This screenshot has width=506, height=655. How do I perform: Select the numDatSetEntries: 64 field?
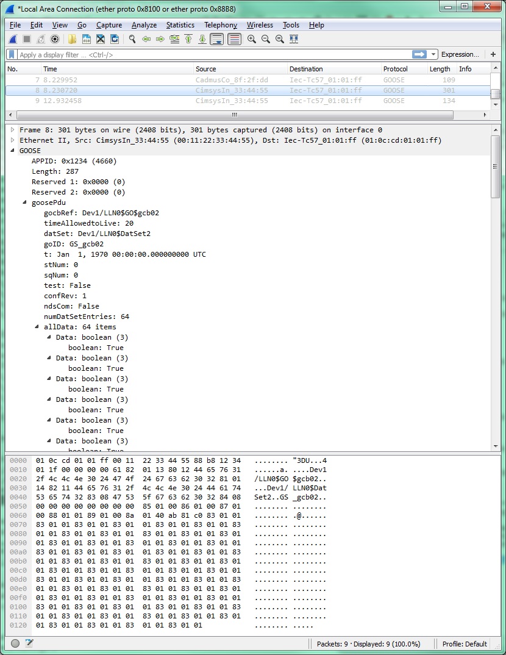pos(87,317)
